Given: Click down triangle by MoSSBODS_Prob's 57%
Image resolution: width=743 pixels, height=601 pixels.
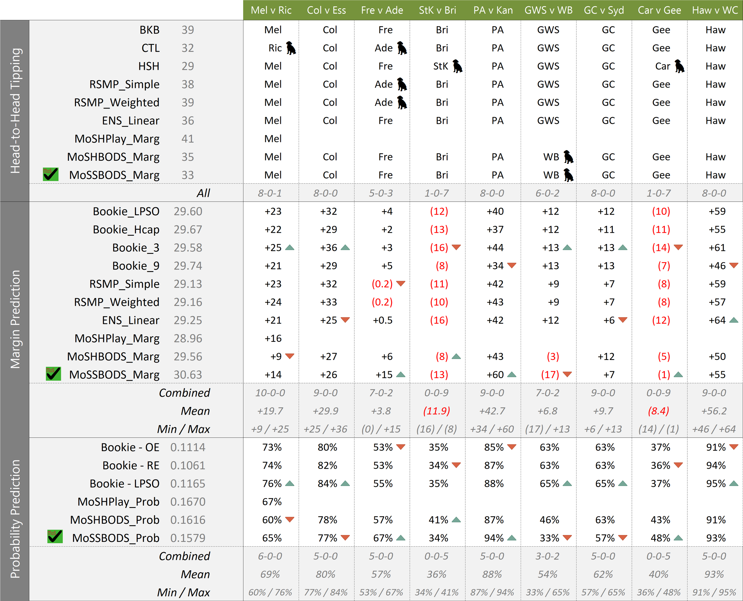Looking at the screenshot, I should click(623, 538).
